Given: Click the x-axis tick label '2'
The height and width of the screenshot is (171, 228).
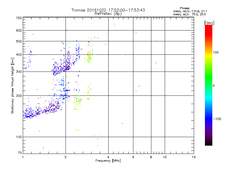Looking at the screenshot, I should [x=66, y=157].
